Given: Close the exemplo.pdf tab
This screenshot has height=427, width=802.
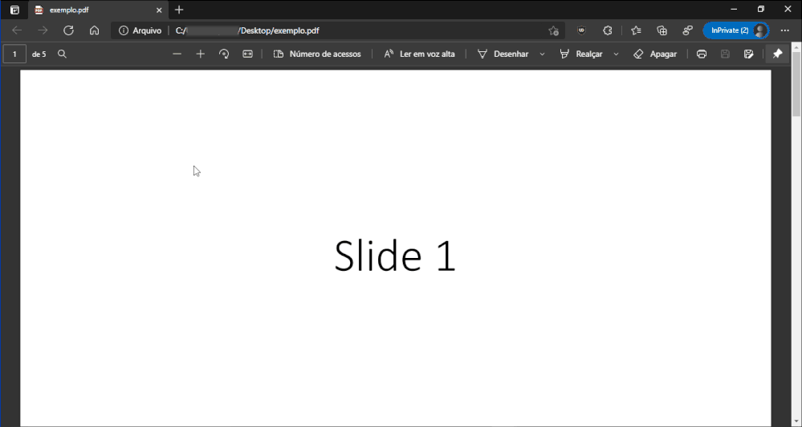Looking at the screenshot, I should (159, 10).
